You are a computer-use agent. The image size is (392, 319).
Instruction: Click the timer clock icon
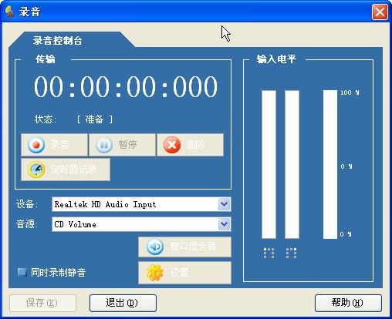pyautogui.click(x=36, y=170)
